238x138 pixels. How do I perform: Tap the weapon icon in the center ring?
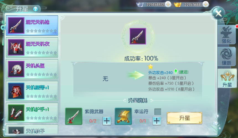coord(138,36)
